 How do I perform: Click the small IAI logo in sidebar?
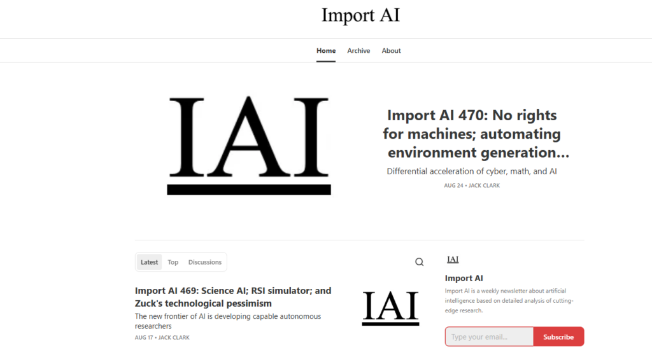point(453,260)
